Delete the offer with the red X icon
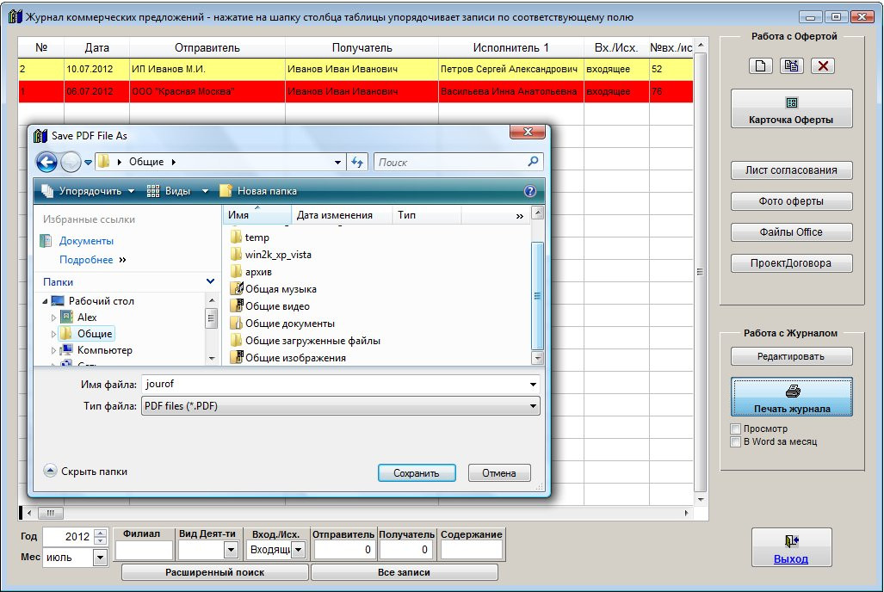 pos(823,66)
